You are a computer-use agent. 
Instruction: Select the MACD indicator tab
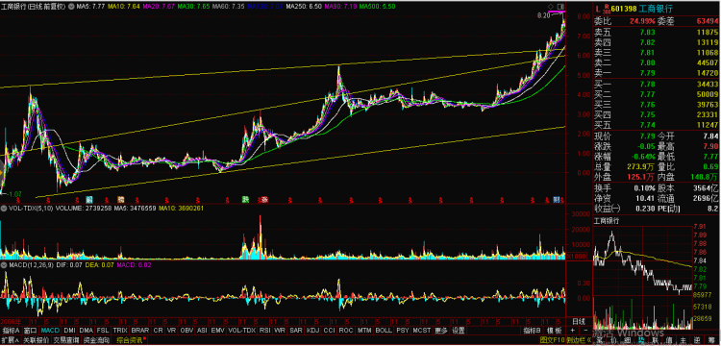tap(50, 331)
